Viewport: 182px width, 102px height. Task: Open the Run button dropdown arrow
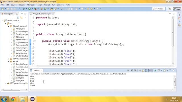point(32,9)
